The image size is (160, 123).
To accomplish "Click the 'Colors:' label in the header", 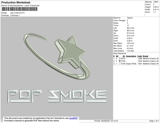I will tap(148, 5).
